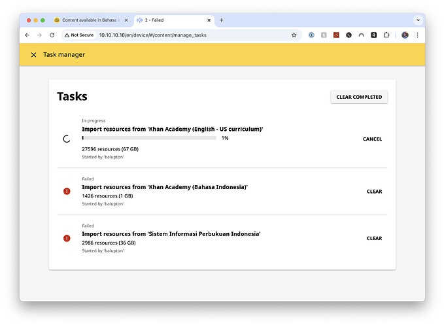Click the 'Task manager' title text

pos(64,55)
